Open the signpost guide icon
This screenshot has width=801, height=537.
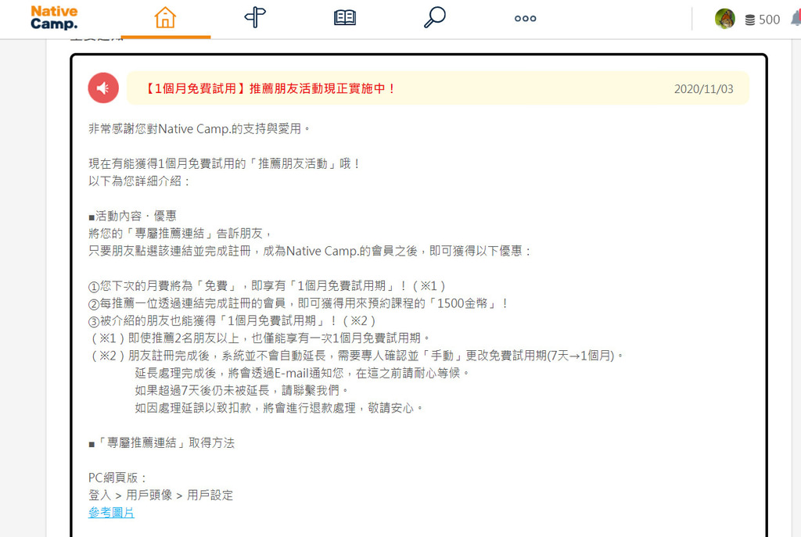(256, 17)
